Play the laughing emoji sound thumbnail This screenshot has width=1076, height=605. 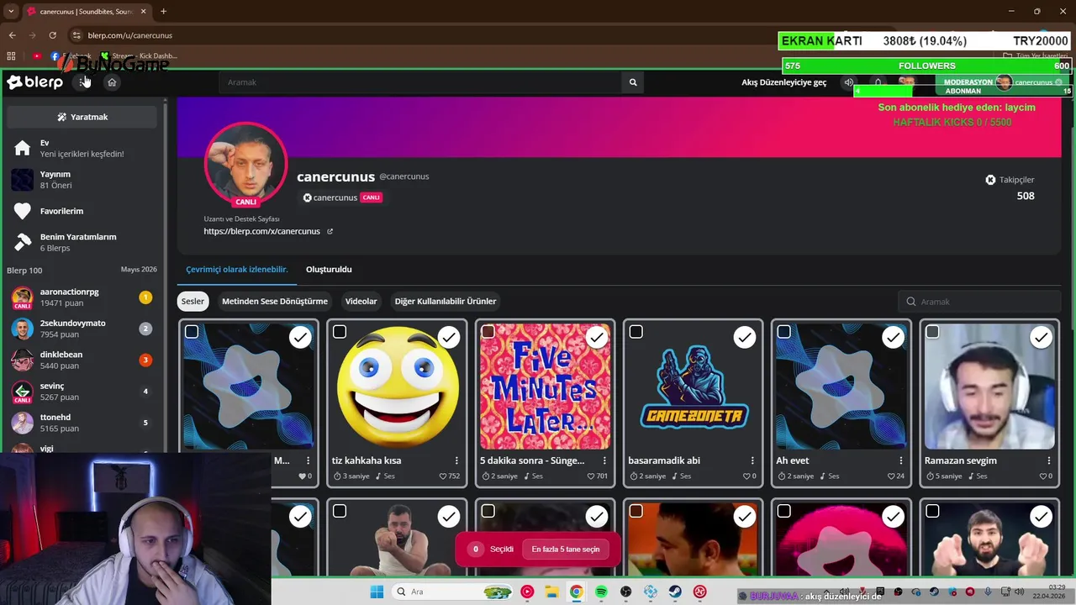pyautogui.click(x=397, y=387)
